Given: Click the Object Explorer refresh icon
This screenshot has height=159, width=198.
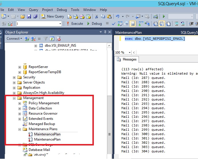Looking at the screenshot, I should pos(52,39).
